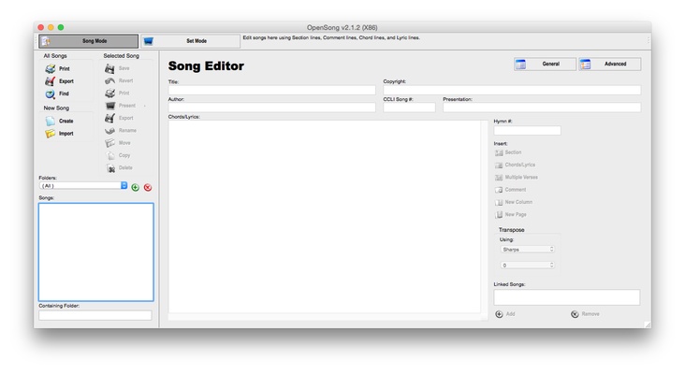Click the Containing Folder field

pos(95,315)
